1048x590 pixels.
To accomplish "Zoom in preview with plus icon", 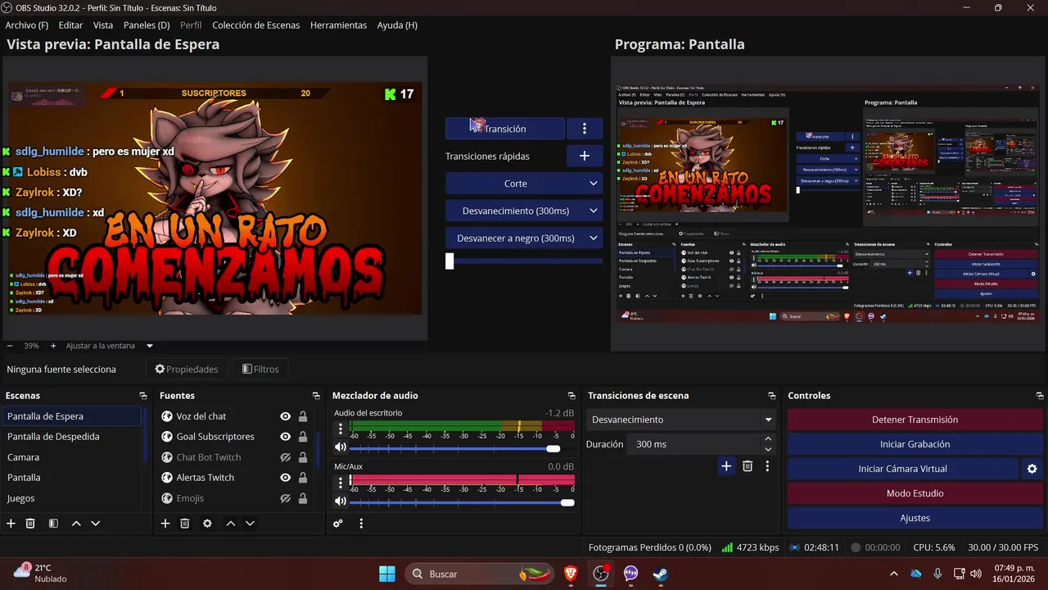I will [53, 346].
